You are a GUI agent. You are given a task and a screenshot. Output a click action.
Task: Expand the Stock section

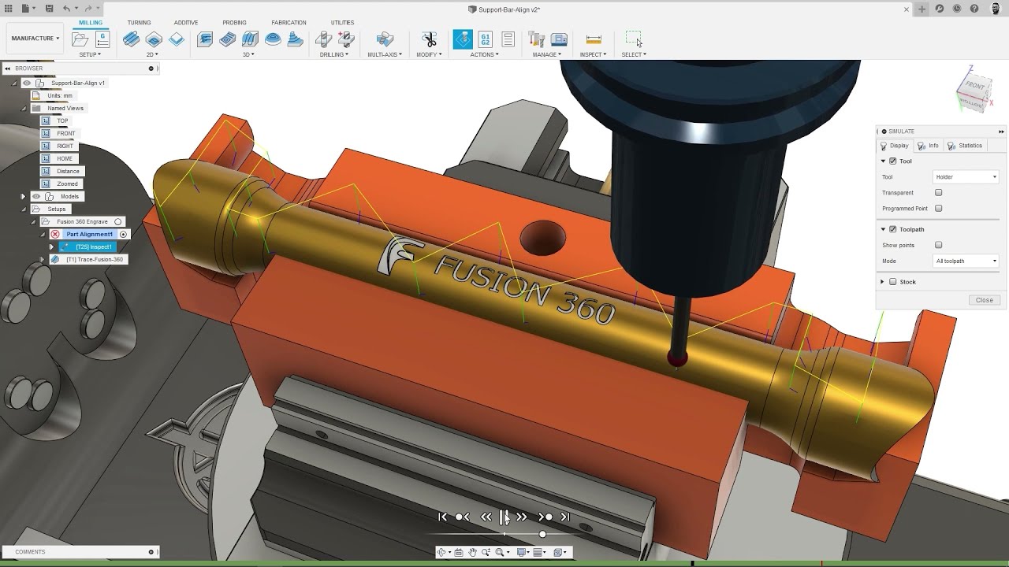tap(882, 282)
